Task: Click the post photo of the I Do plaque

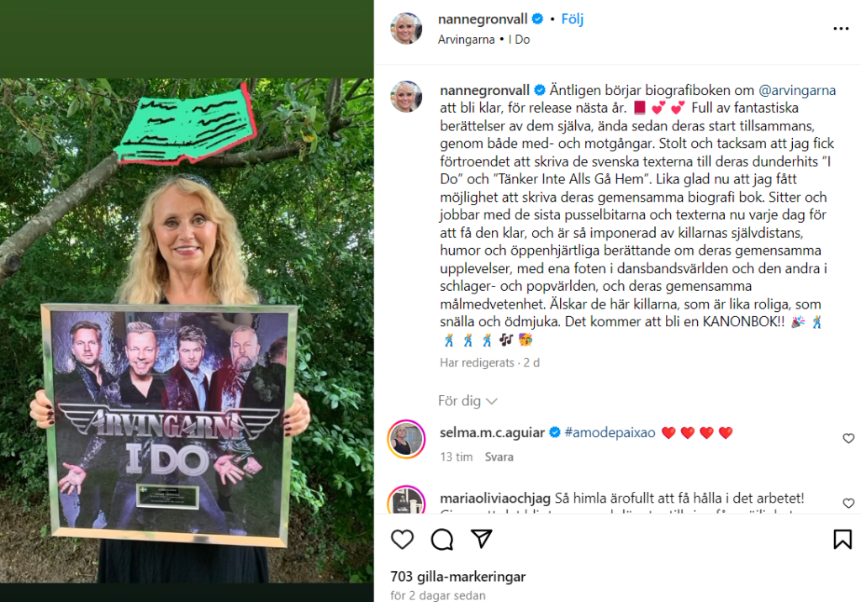Action: point(187,330)
